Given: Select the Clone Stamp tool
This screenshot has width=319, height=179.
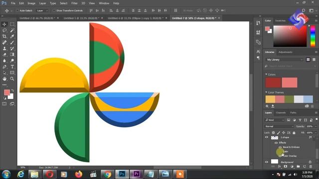Looking at the screenshot, I should 4,49.
